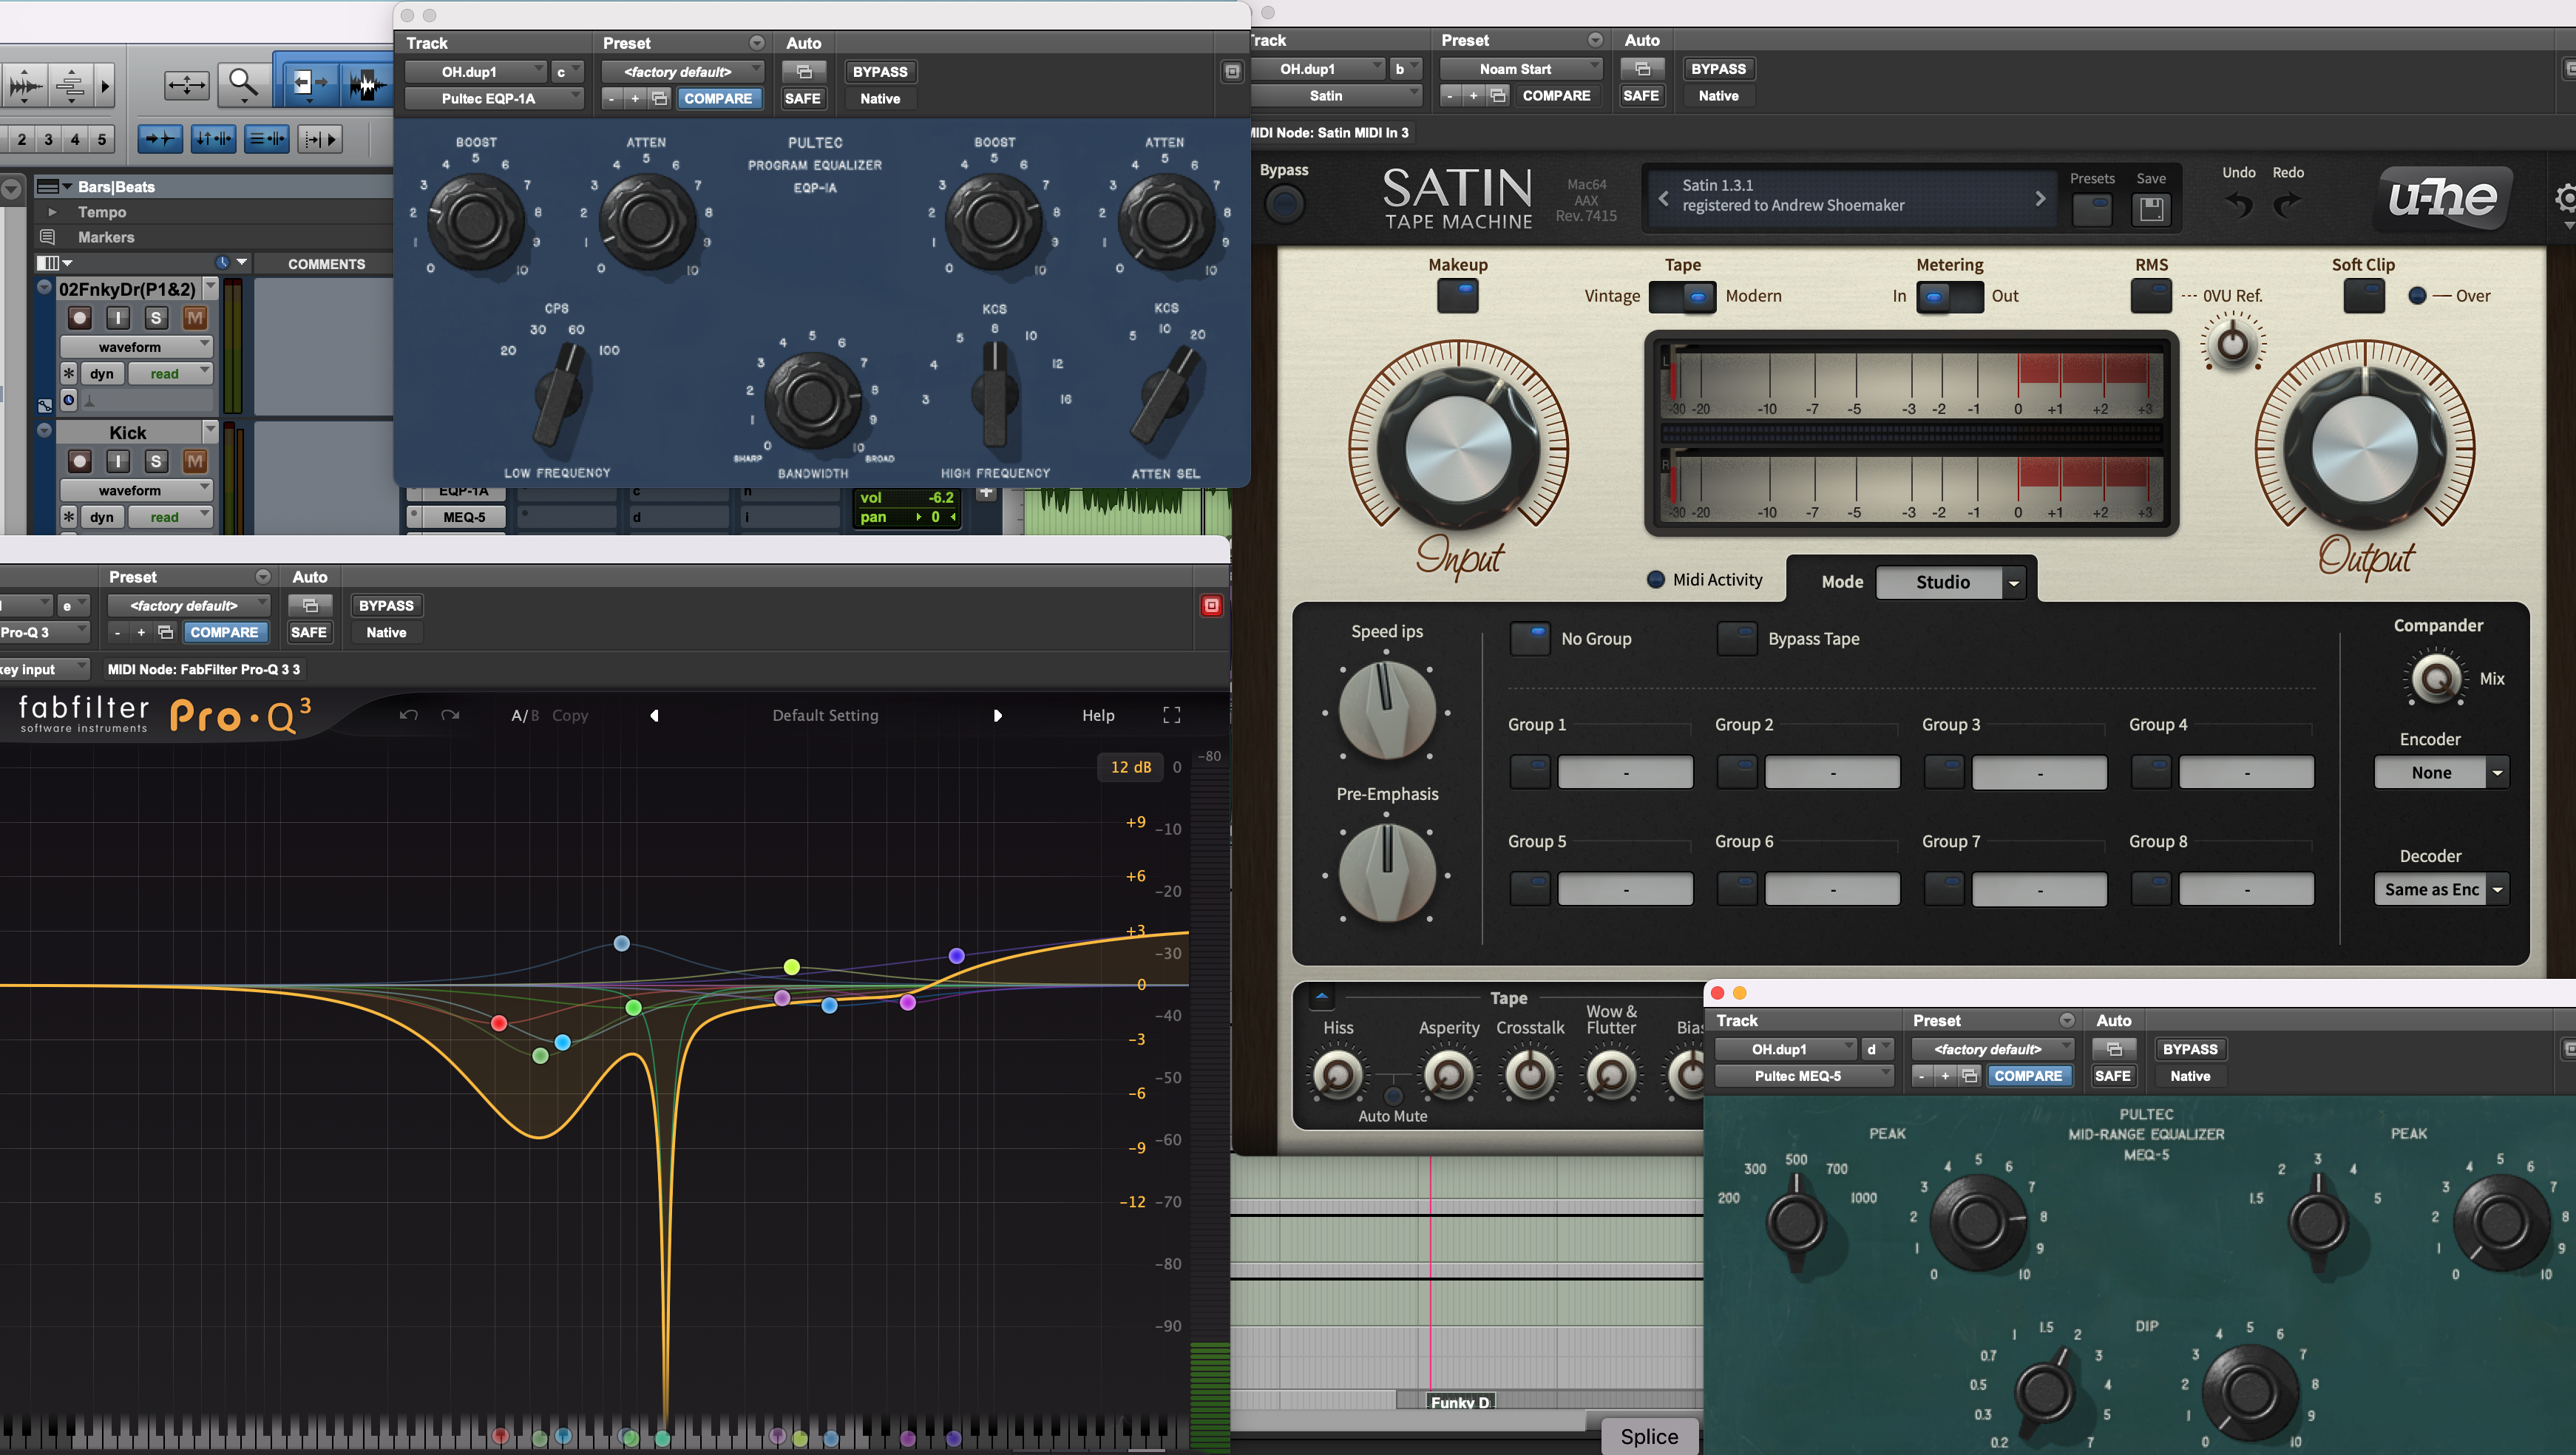The width and height of the screenshot is (2576, 1455).
Task: Click BYPASS in Pultec EQP-1A window
Action: [x=880, y=71]
